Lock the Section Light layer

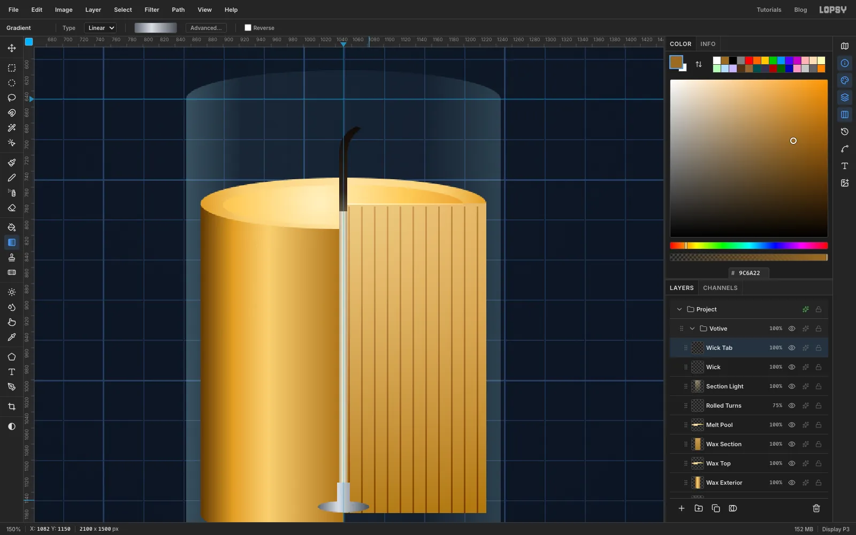(x=819, y=386)
